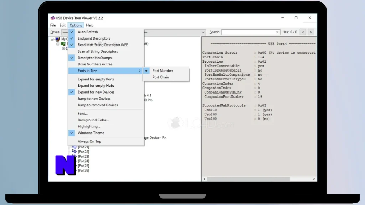The image size is (365, 205).
Task: Select [Port22] in the tree
Action: point(83,152)
